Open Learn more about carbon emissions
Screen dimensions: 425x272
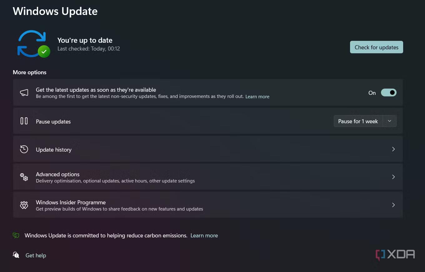pyautogui.click(x=204, y=235)
